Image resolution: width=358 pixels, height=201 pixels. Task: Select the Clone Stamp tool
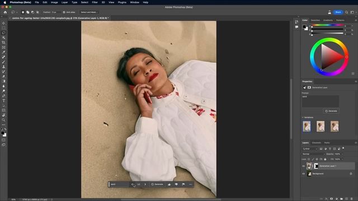(x=3, y=67)
